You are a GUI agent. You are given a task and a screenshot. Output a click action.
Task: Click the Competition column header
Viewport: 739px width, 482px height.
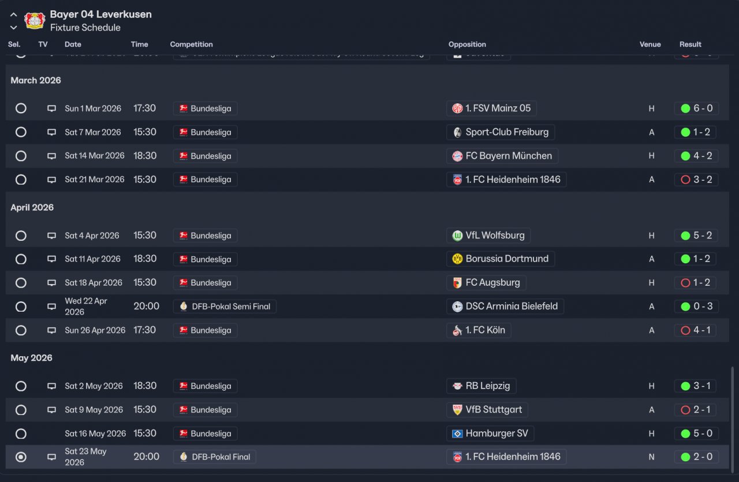[191, 44]
